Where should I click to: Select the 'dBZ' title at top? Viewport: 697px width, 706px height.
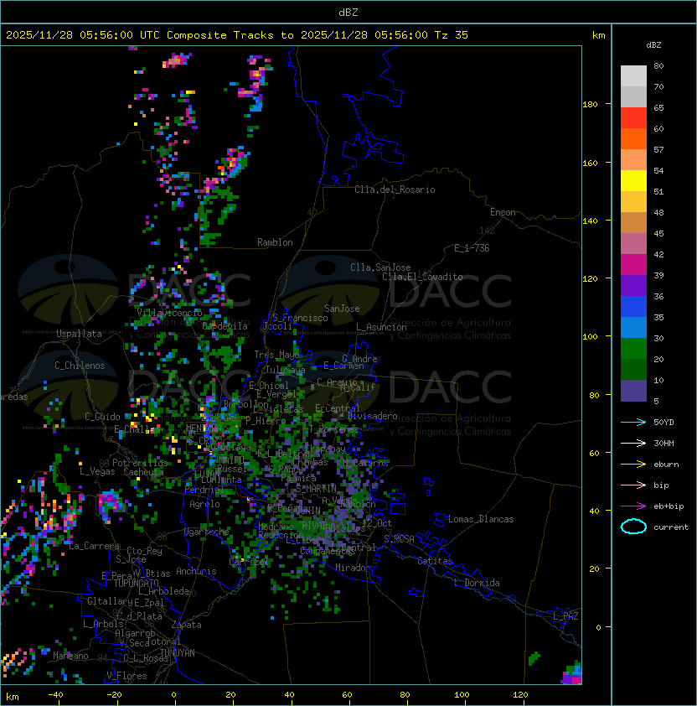click(x=348, y=12)
